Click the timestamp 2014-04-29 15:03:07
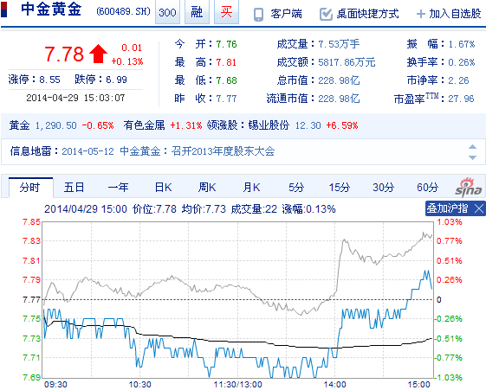 coord(75,98)
